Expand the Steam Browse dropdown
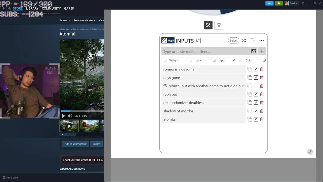This screenshot has height=182, width=323. point(65,20)
